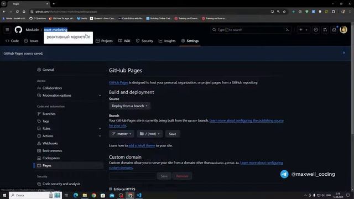The image size is (354, 199).
Task: Open user profile avatar menu
Action: (343, 30)
